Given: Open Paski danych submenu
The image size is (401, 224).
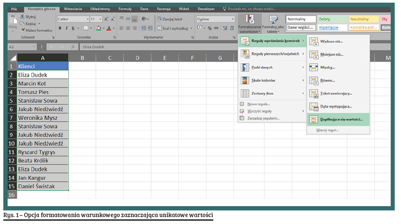Looking at the screenshot, I should pyautogui.click(x=272, y=67).
